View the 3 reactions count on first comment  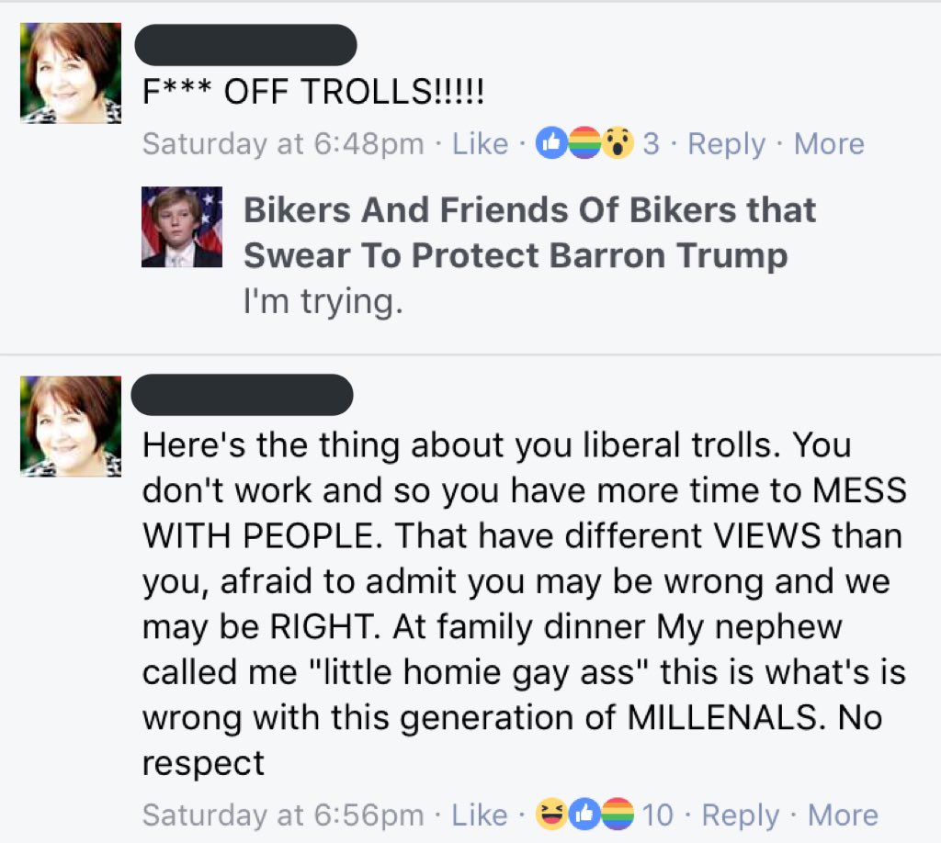pyautogui.click(x=652, y=144)
